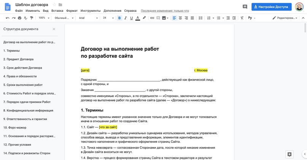Print the document via printer icon

(x=19, y=18)
